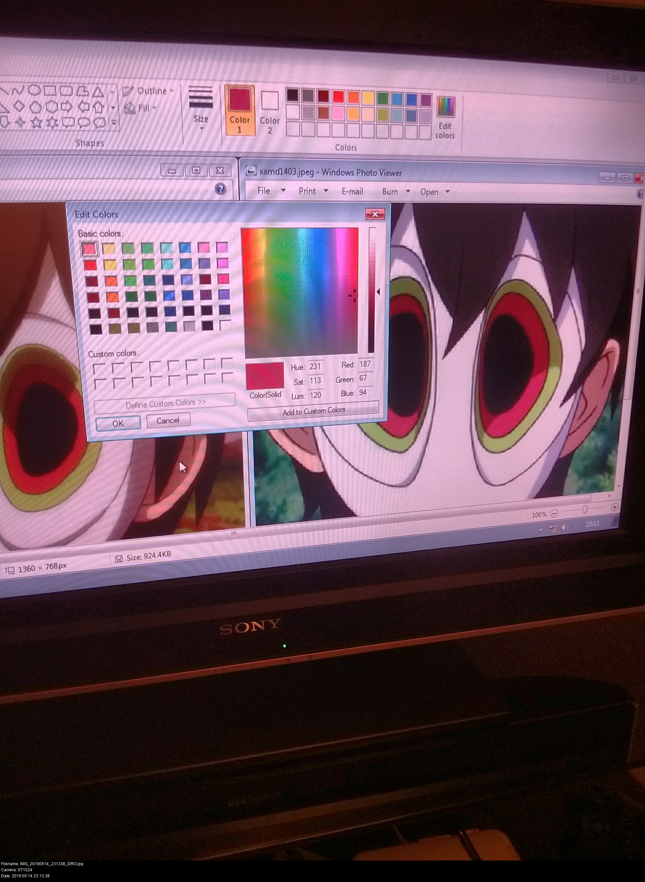Select the Diamond shape
Screen dimensions: 645x882
(x=19, y=106)
